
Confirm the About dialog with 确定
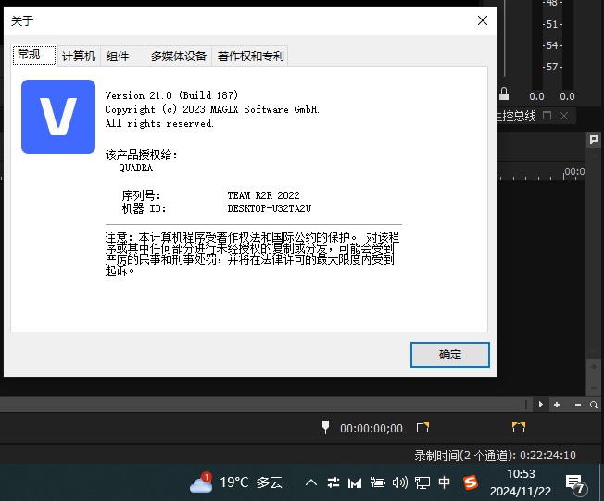click(x=450, y=355)
